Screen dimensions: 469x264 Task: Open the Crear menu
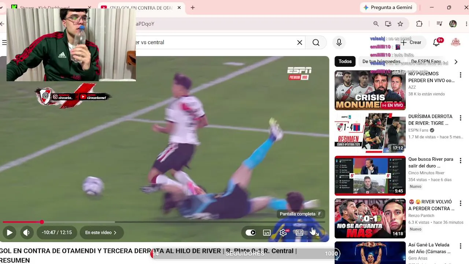(411, 43)
